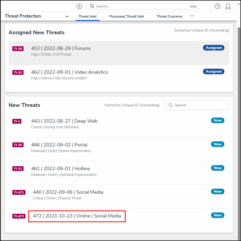Viewport: 241px width, 241px height.
Task: Expand the Threat Protection dropdown
Action: 67,16
